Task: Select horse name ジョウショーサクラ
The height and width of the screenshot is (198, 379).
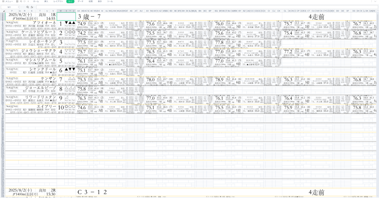Action: 39,51
